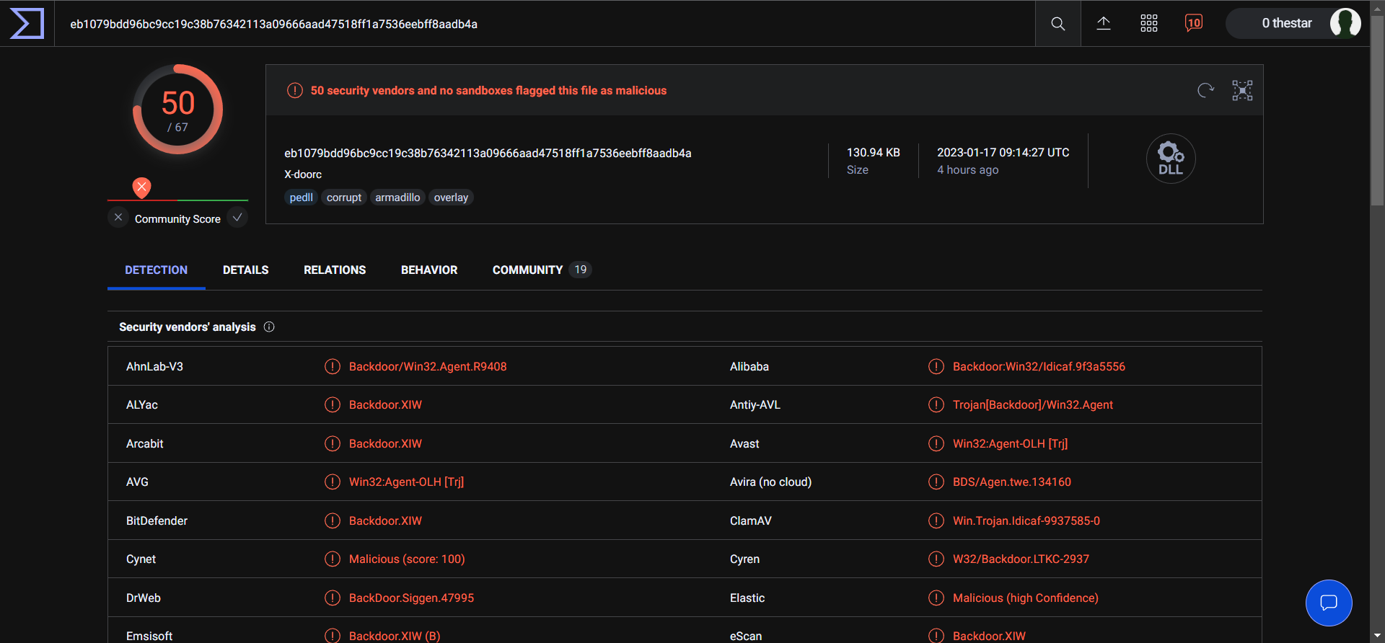Click the armadillo tag

pyautogui.click(x=397, y=198)
